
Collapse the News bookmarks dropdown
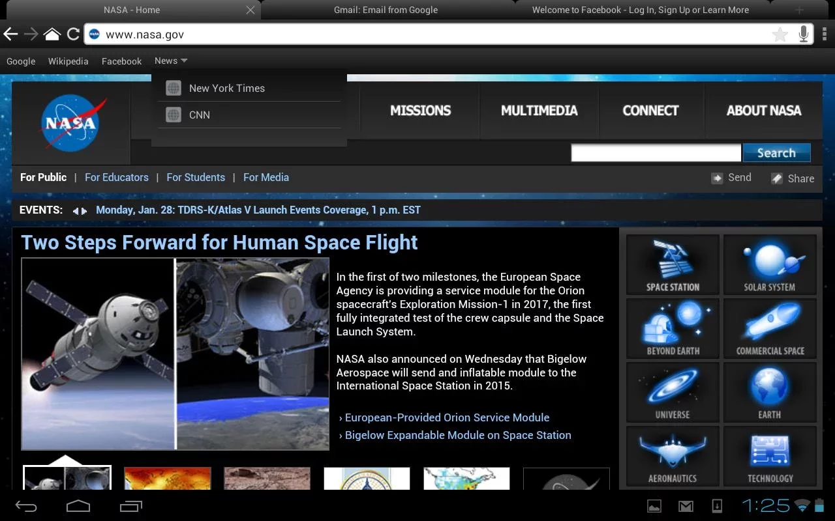point(171,61)
